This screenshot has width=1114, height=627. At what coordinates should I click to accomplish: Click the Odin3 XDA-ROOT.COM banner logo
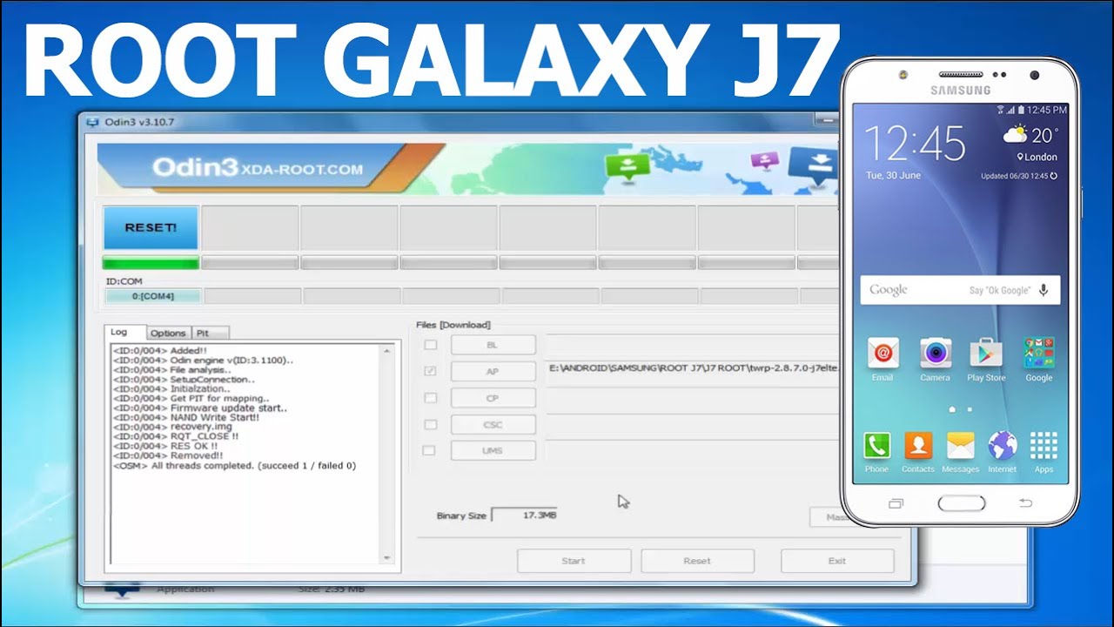[x=258, y=168]
